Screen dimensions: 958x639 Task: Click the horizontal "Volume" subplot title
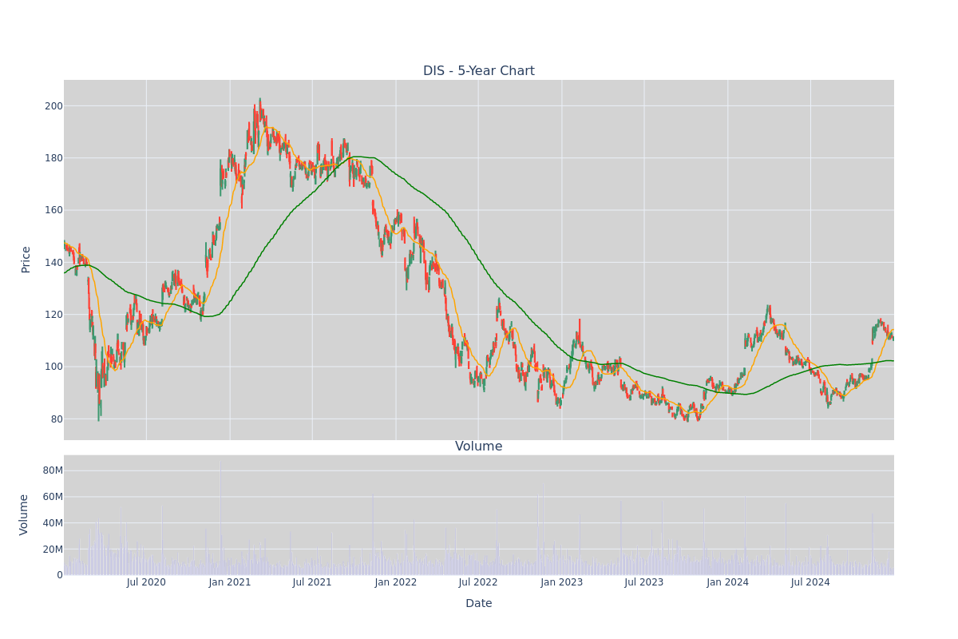pyautogui.click(x=479, y=447)
